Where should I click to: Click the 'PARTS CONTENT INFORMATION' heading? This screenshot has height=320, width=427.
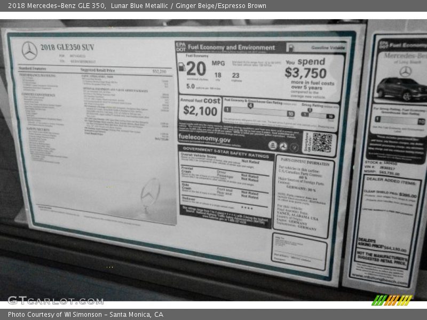coord(305,162)
